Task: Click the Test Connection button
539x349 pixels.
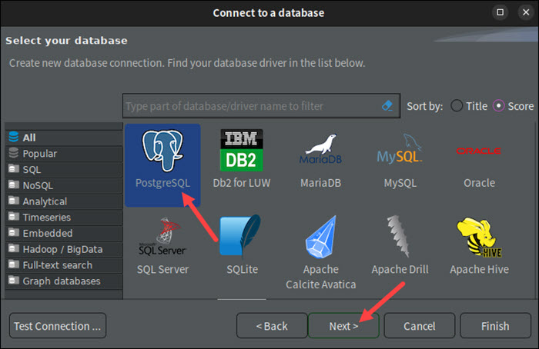Action: [58, 326]
